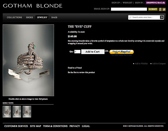Open the Facebook icon link

(x=160, y=9)
